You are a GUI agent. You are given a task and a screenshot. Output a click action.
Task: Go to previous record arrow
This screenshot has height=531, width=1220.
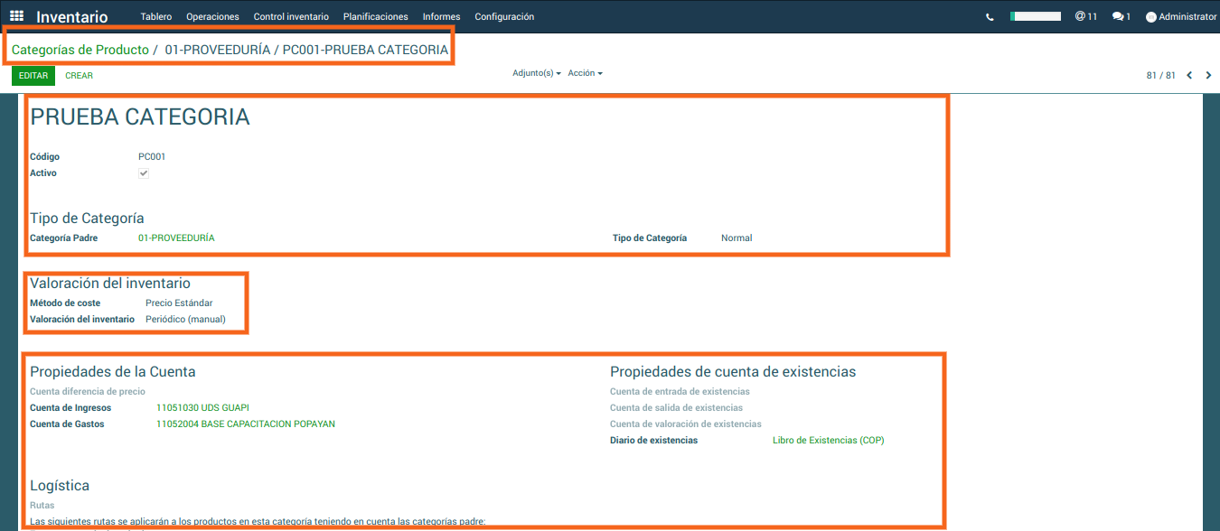1189,76
